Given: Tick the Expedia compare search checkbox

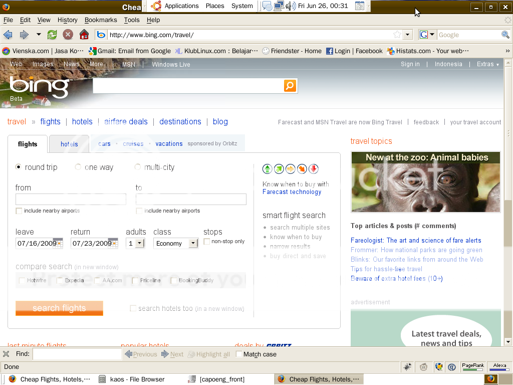Looking at the screenshot, I should pos(60,281).
